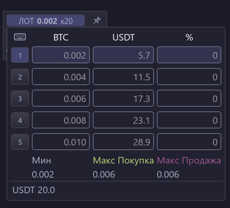
Task: Click the BTC field showing 0.004
Action: [61, 77]
